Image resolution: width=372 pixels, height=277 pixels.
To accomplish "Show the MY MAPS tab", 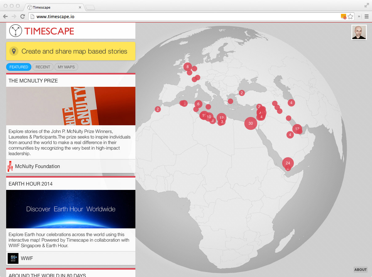I will pyautogui.click(x=66, y=67).
